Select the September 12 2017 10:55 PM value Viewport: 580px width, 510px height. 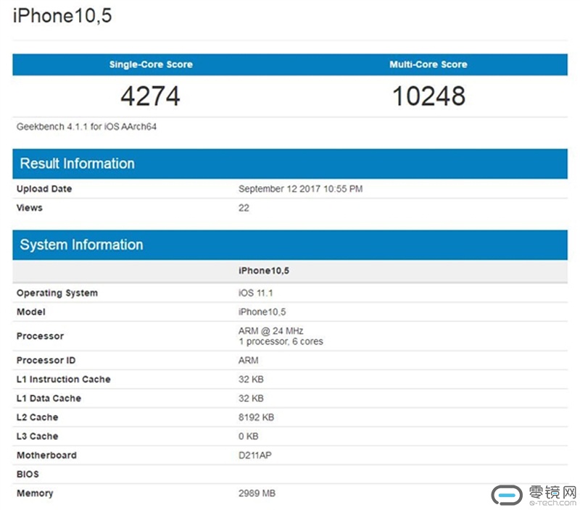coord(300,189)
